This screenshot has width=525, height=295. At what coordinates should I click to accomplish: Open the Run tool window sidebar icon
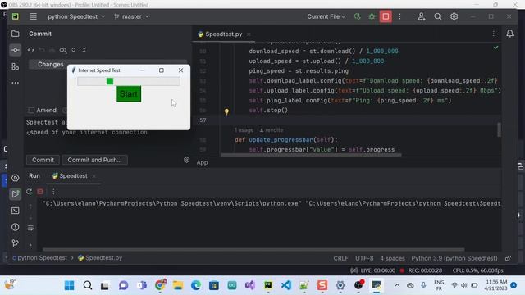pos(15,194)
